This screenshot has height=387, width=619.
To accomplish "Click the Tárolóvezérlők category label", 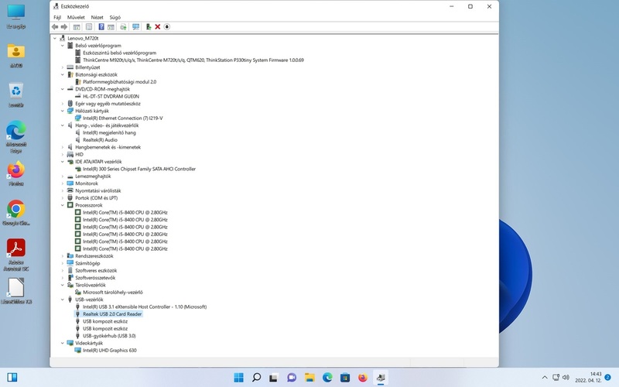I will click(90, 285).
